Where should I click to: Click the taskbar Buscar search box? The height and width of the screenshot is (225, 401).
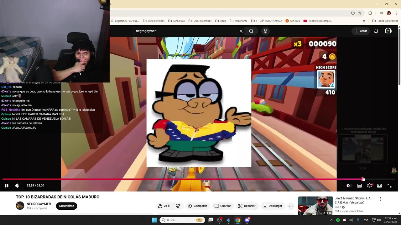(x=182, y=220)
